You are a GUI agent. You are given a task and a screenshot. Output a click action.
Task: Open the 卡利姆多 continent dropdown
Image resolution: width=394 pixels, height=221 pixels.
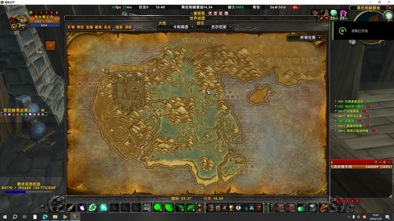[x=192, y=27]
